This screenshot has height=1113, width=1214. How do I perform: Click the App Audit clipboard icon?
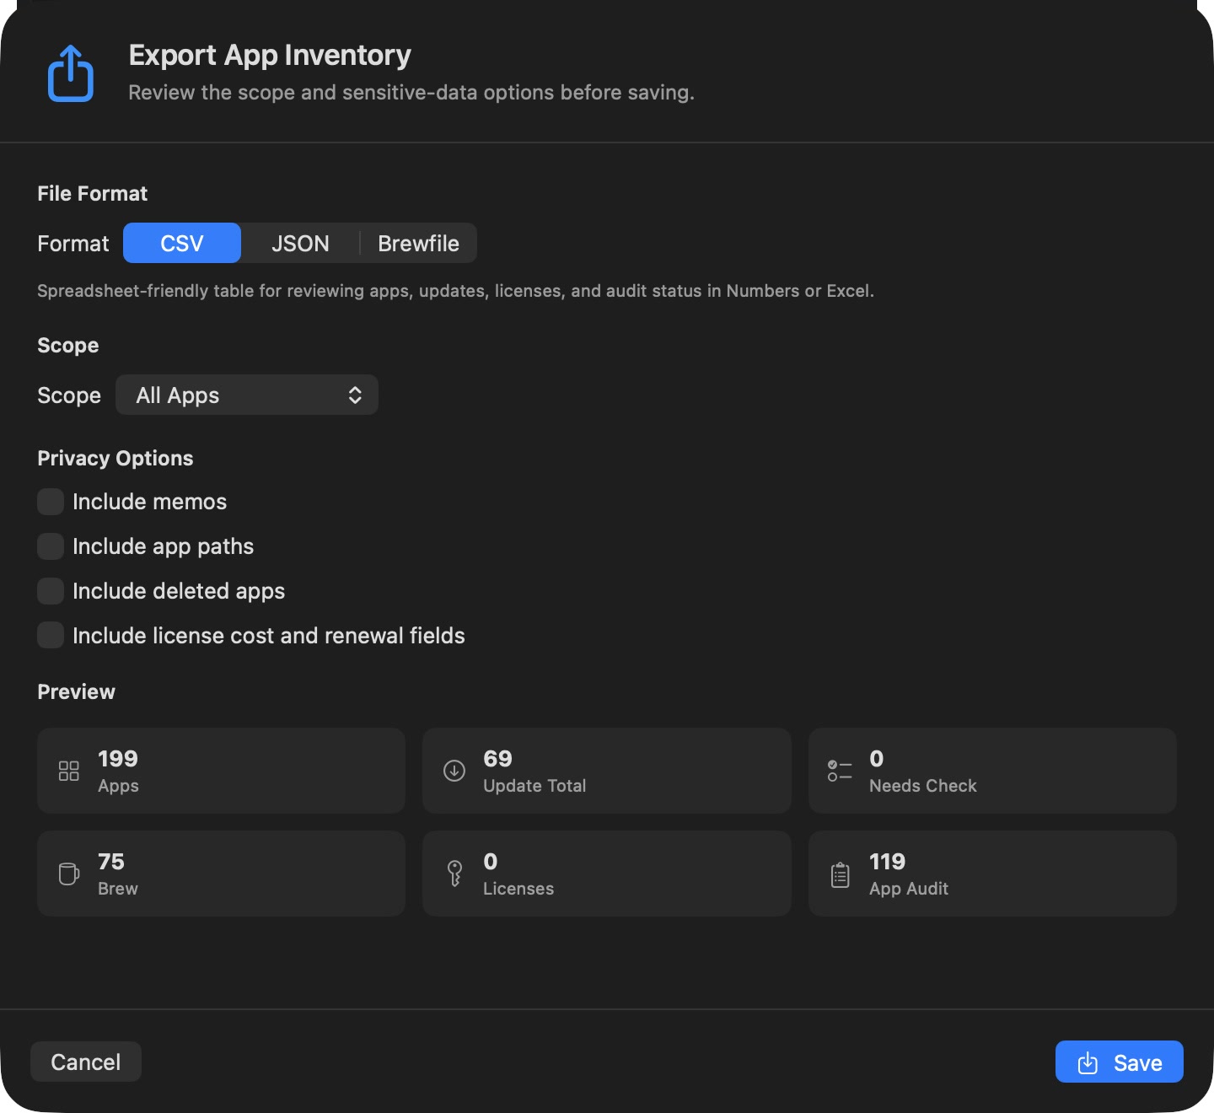click(x=840, y=874)
